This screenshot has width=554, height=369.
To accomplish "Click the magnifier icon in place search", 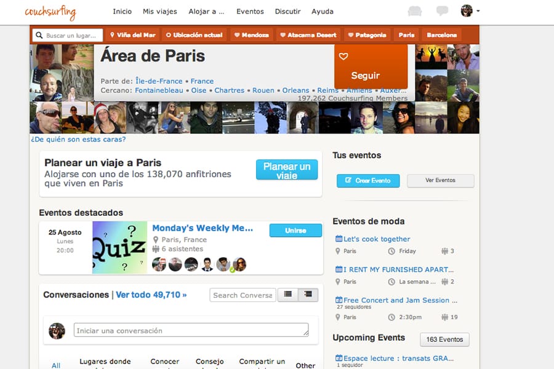I will (x=39, y=35).
